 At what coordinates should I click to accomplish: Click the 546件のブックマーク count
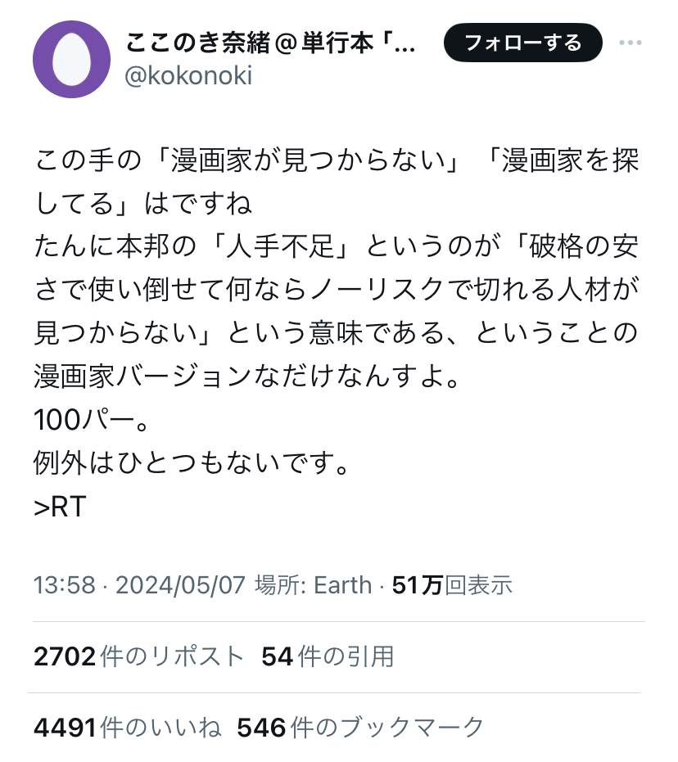(360, 726)
